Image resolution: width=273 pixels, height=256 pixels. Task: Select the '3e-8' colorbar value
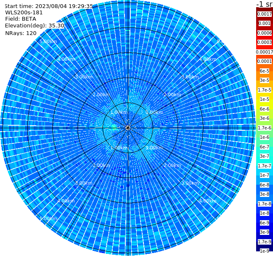[265, 194]
